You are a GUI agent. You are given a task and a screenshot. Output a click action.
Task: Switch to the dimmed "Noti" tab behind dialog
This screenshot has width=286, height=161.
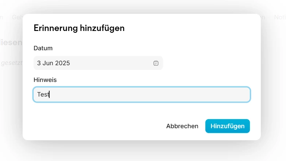coord(280,17)
